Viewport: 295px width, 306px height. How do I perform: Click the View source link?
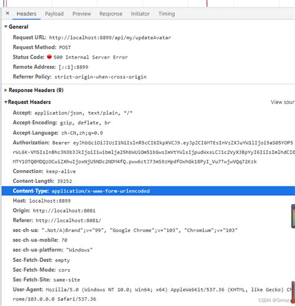(283, 102)
